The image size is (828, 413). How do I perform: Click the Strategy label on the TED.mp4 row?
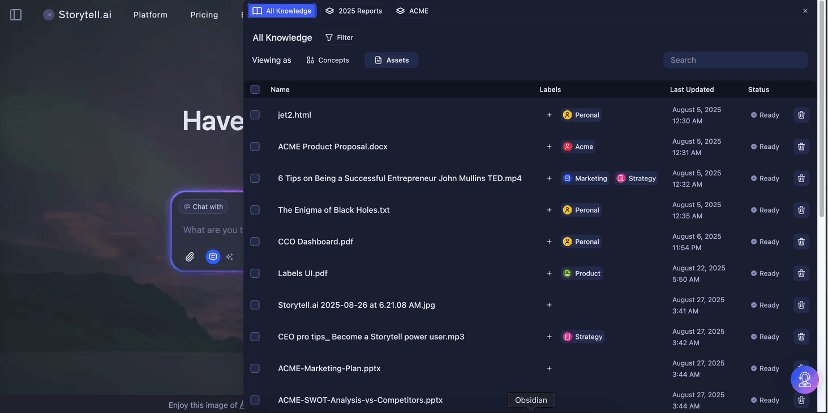tap(636, 178)
